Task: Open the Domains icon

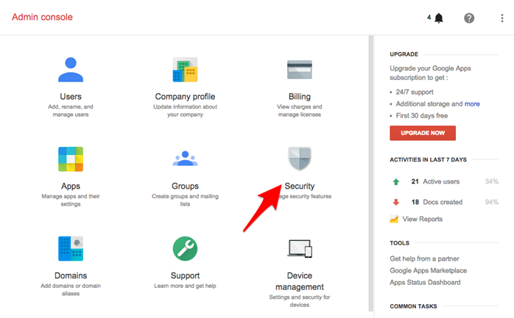Action: (71, 248)
